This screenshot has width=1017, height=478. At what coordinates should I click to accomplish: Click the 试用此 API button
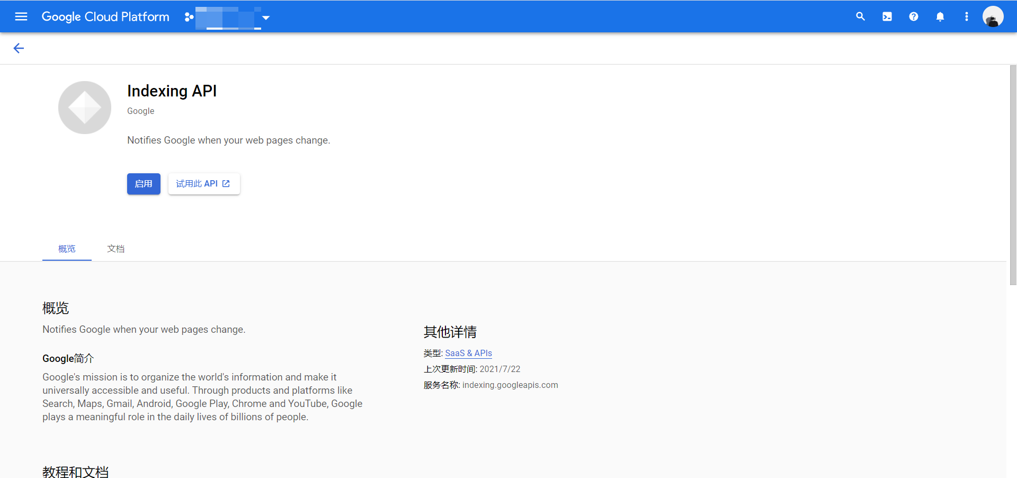click(204, 184)
